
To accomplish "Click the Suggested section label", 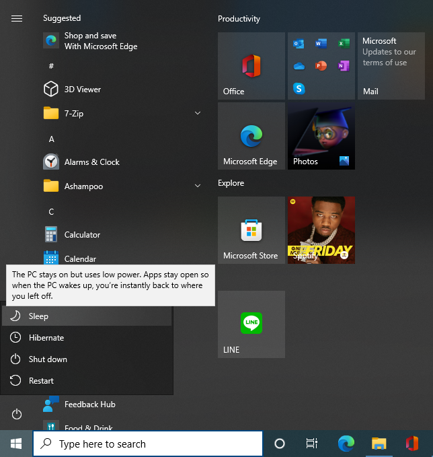I will click(x=62, y=18).
